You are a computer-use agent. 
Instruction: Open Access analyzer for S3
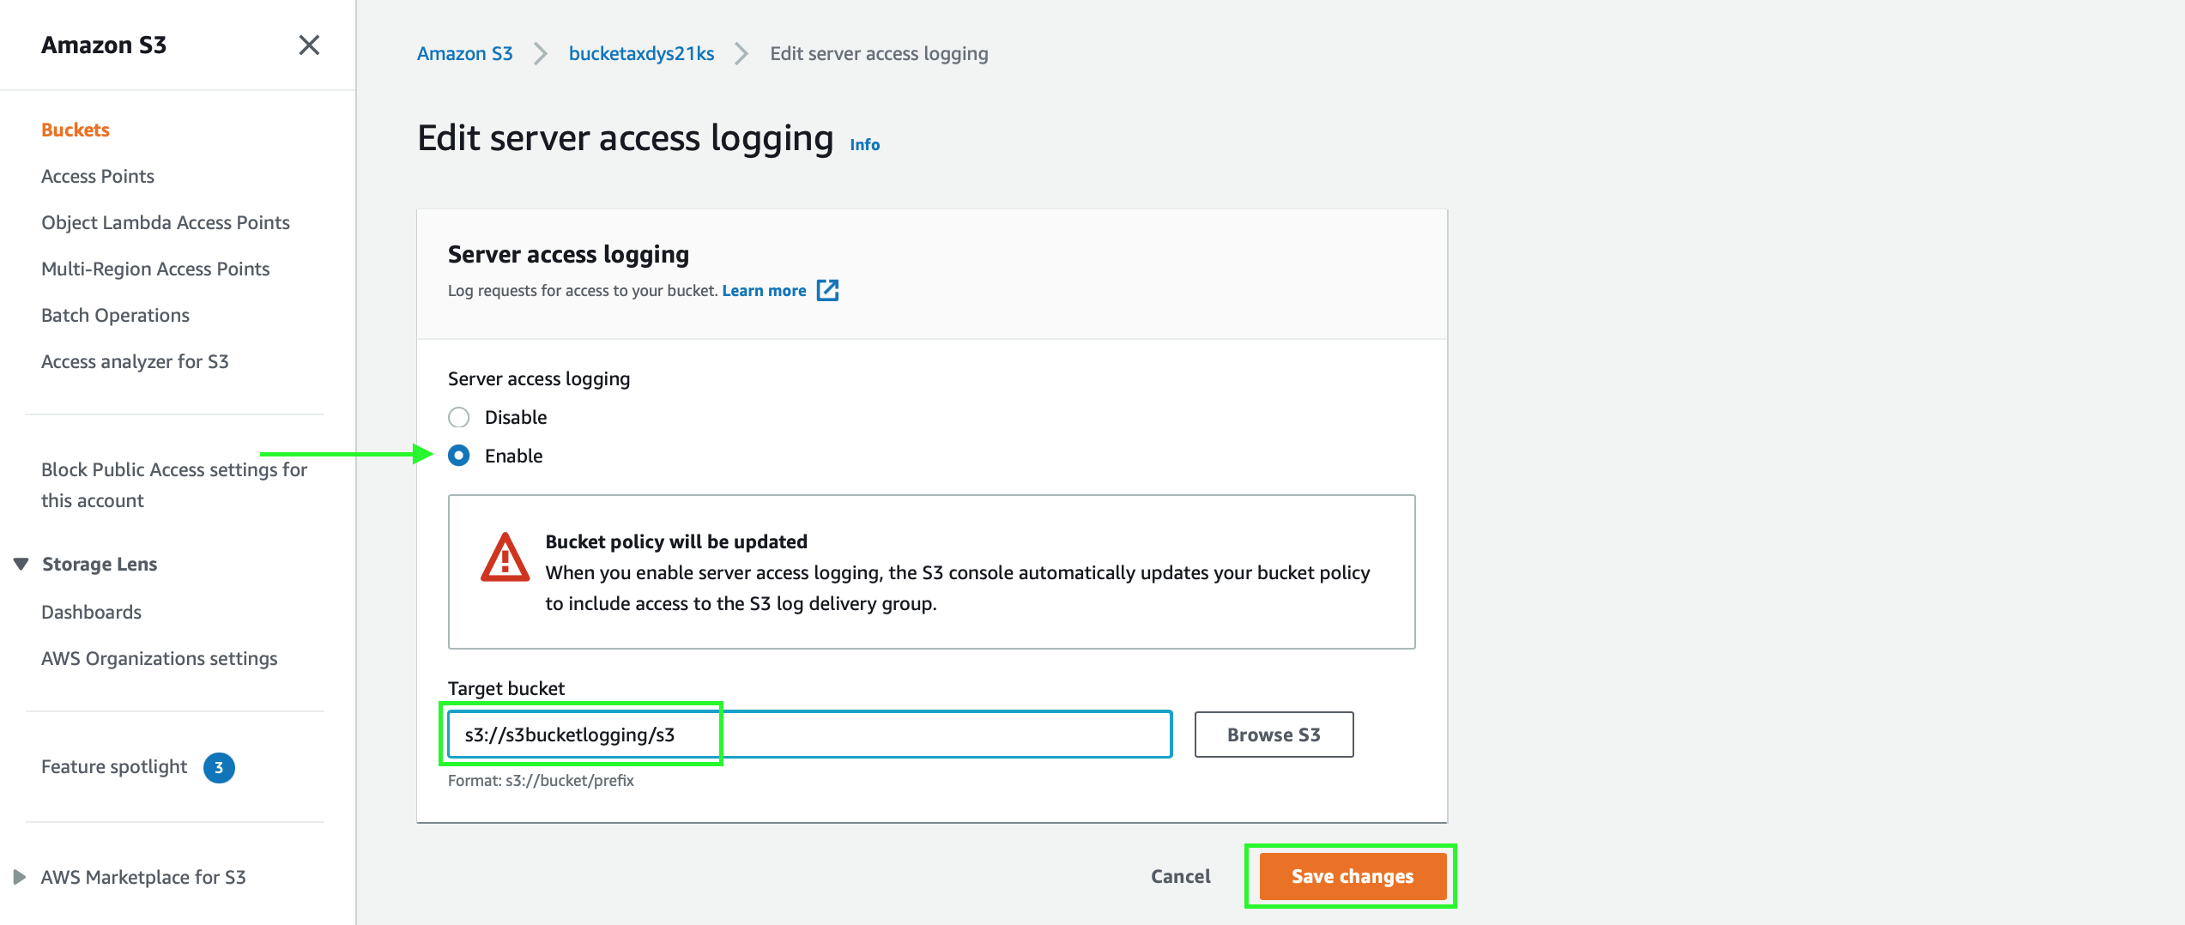click(135, 361)
